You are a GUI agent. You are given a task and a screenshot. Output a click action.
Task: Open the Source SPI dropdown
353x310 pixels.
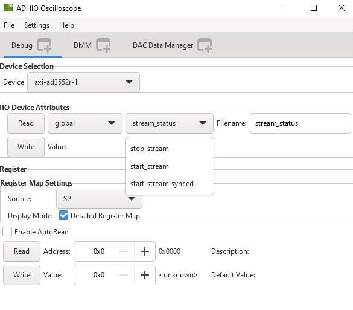point(99,199)
